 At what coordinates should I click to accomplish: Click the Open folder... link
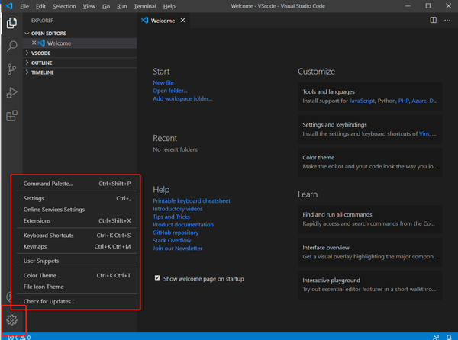pos(170,91)
